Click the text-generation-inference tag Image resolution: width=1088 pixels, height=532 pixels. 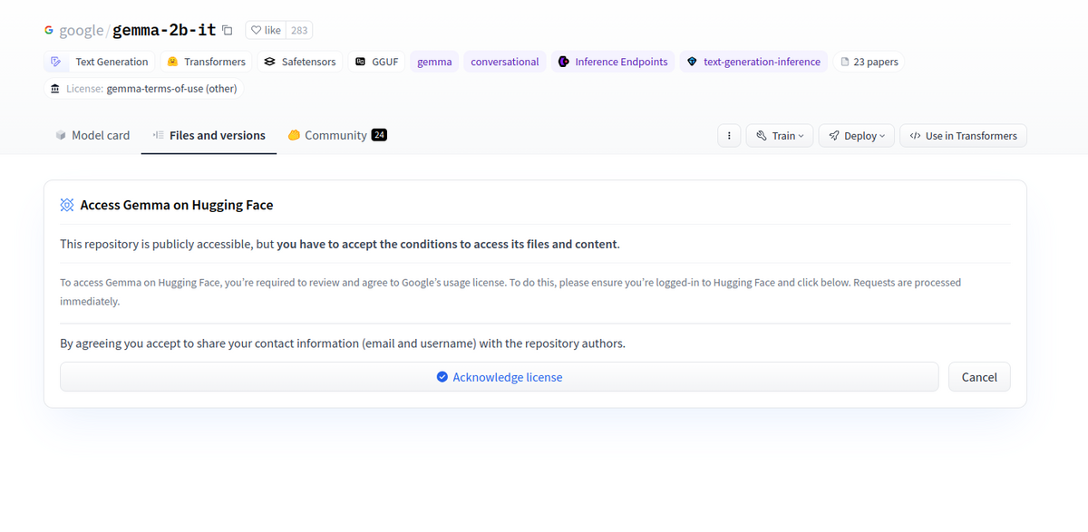tap(753, 62)
